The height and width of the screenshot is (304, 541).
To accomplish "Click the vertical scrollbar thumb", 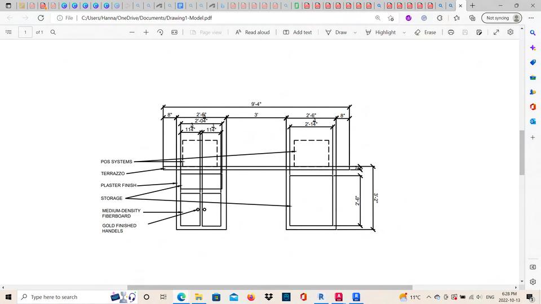I will pos(522,153).
